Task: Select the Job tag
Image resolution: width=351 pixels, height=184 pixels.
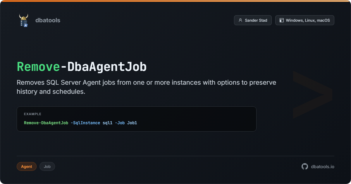Action: click(x=47, y=166)
